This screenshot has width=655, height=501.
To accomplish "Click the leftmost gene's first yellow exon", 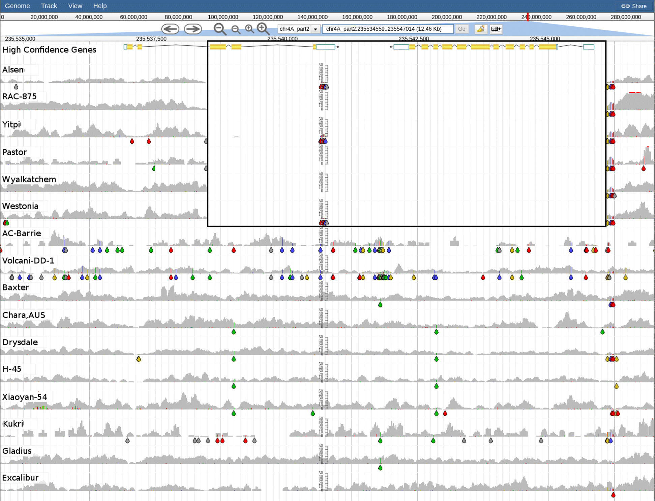I will pos(130,47).
